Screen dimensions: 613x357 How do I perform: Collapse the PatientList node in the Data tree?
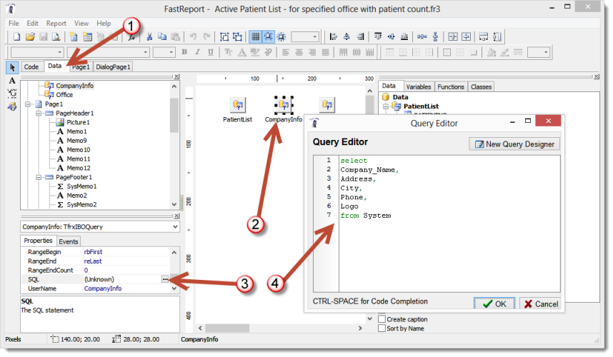click(386, 106)
